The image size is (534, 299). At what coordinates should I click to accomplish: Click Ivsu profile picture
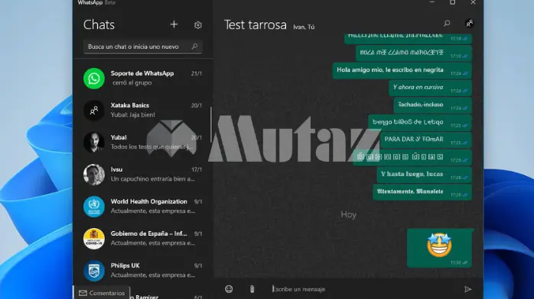[94, 175]
